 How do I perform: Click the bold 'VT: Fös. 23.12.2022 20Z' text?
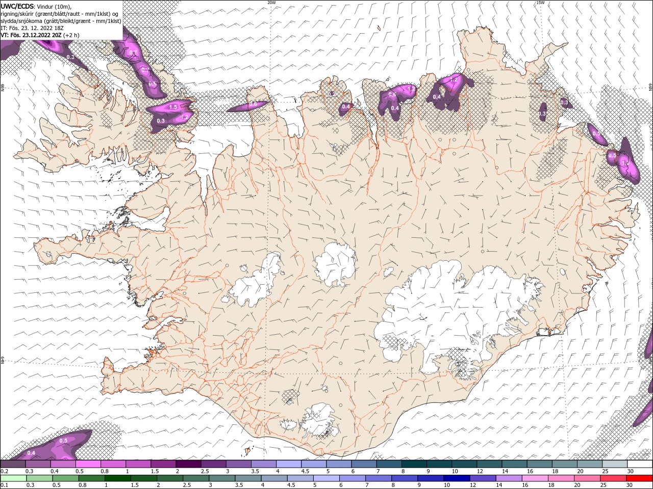pos(31,35)
